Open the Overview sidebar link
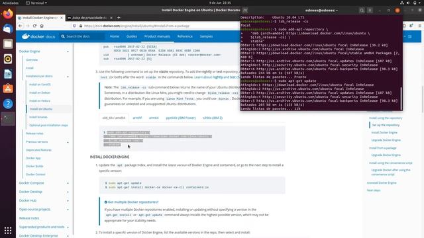The width and height of the screenshot is (424, 238). pyautogui.click(x=32, y=60)
